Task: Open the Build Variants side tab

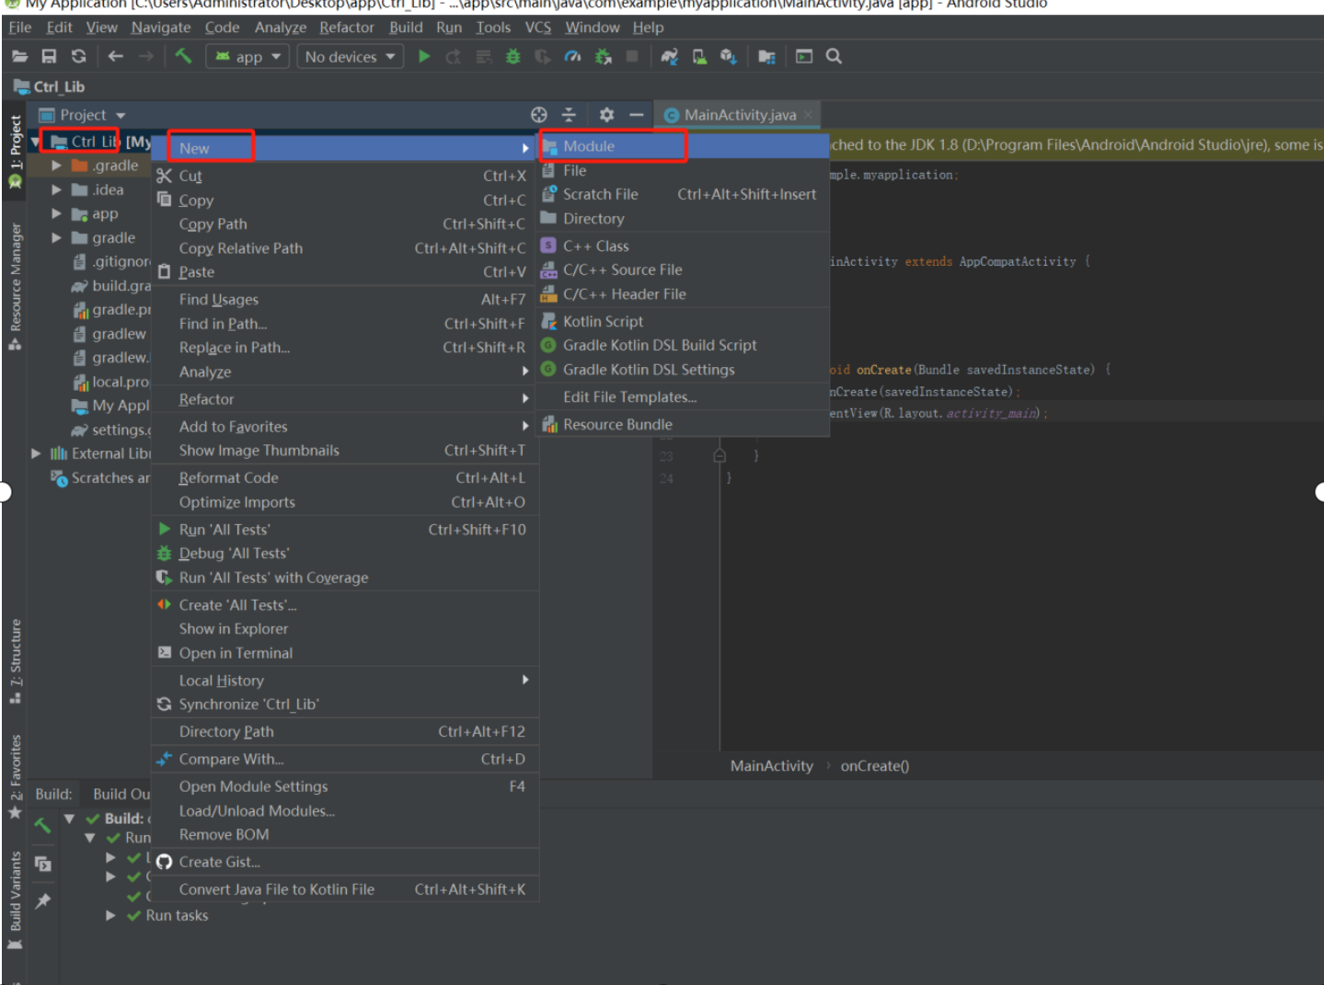Action: 15,899
